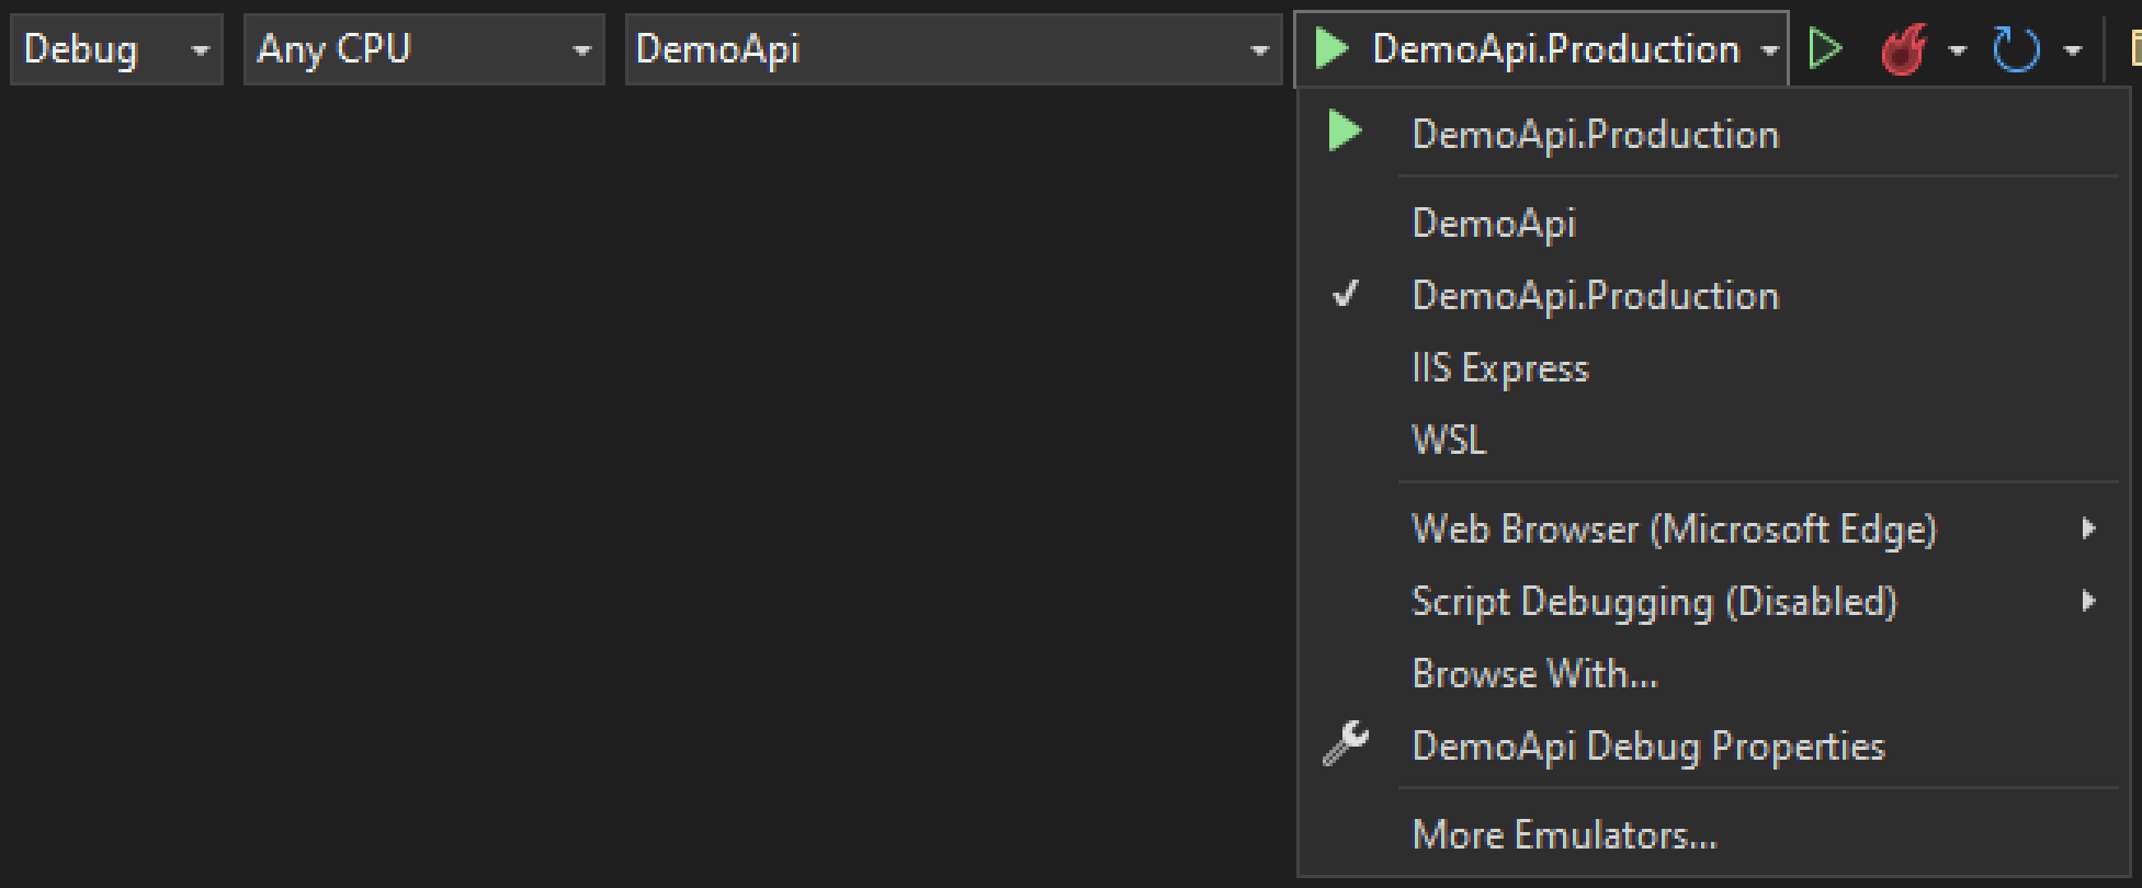Expand Script Debugging (Disabled) submenu arrow
2142x888 pixels.
[x=2088, y=600]
